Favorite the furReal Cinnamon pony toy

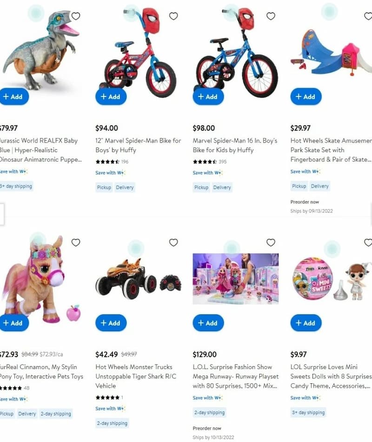click(x=75, y=242)
